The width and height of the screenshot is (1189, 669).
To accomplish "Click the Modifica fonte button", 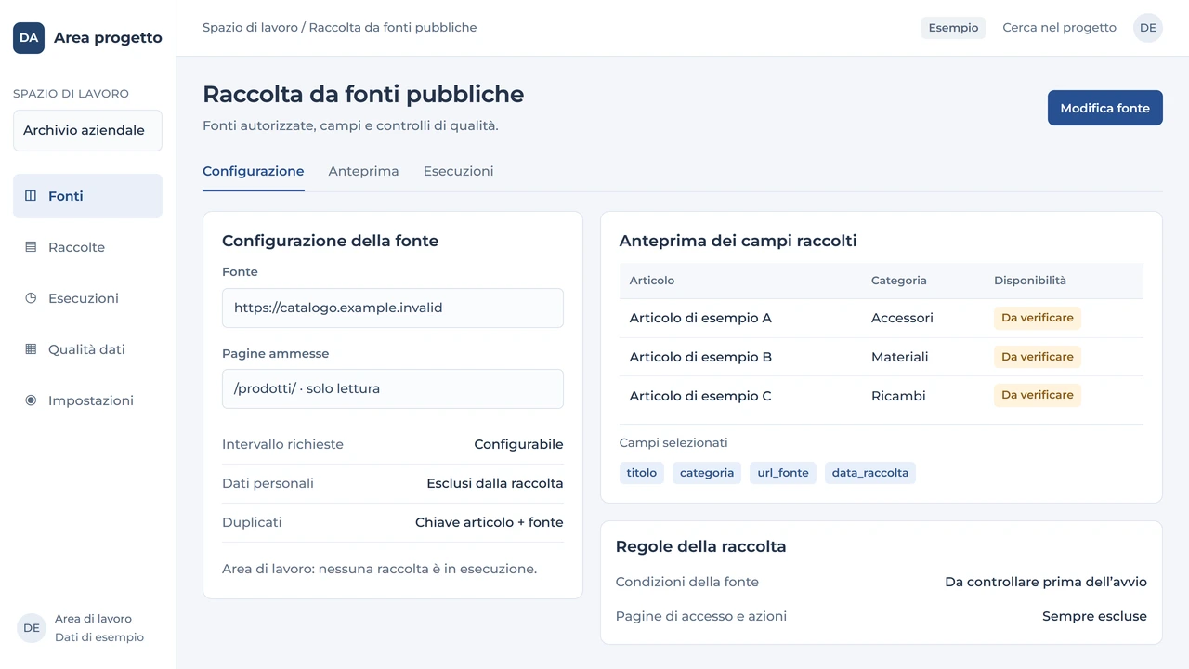I will point(1105,108).
